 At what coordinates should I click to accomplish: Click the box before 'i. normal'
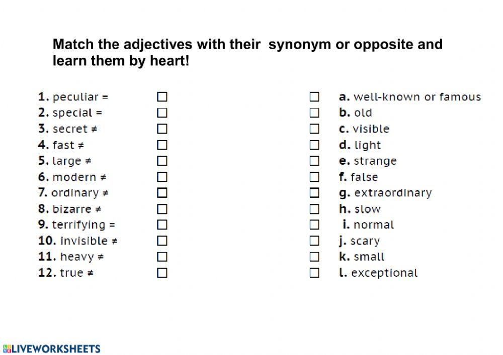click(314, 224)
